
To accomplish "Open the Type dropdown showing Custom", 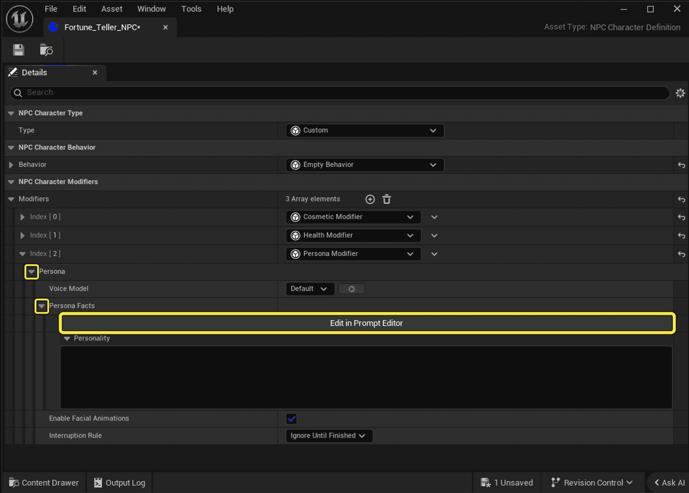I will pyautogui.click(x=365, y=131).
